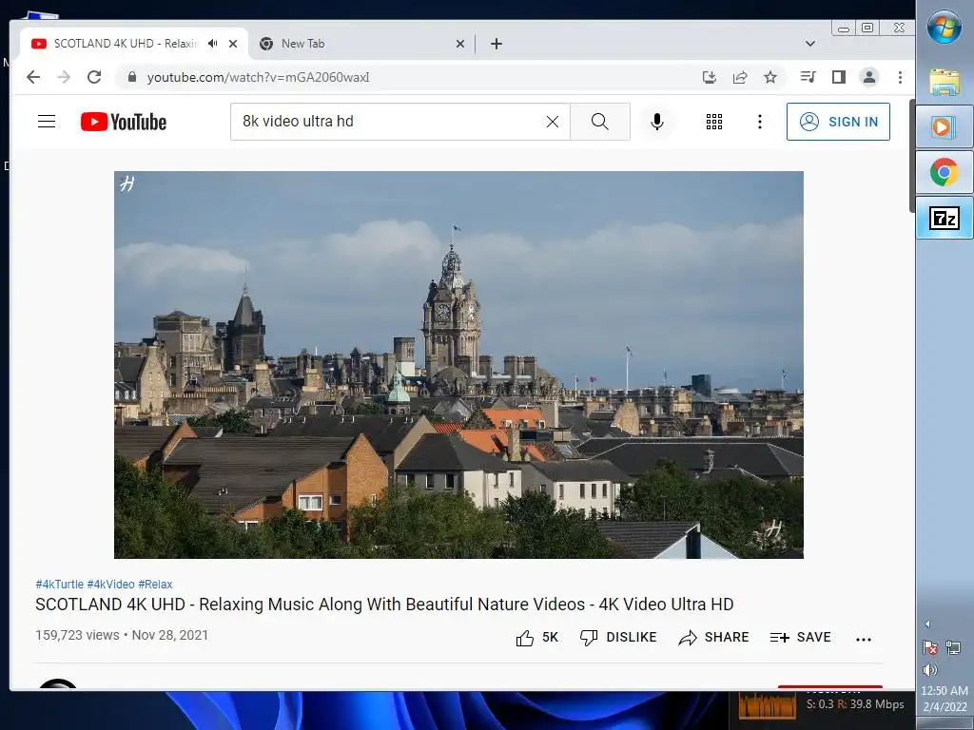Click the install app icon in address bar
Viewport: 974px width, 730px height.
[710, 77]
